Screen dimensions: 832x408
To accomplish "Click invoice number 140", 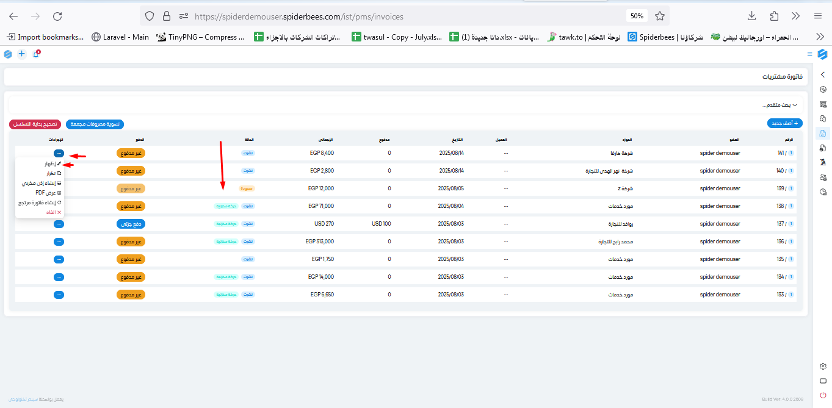I will tap(781, 171).
